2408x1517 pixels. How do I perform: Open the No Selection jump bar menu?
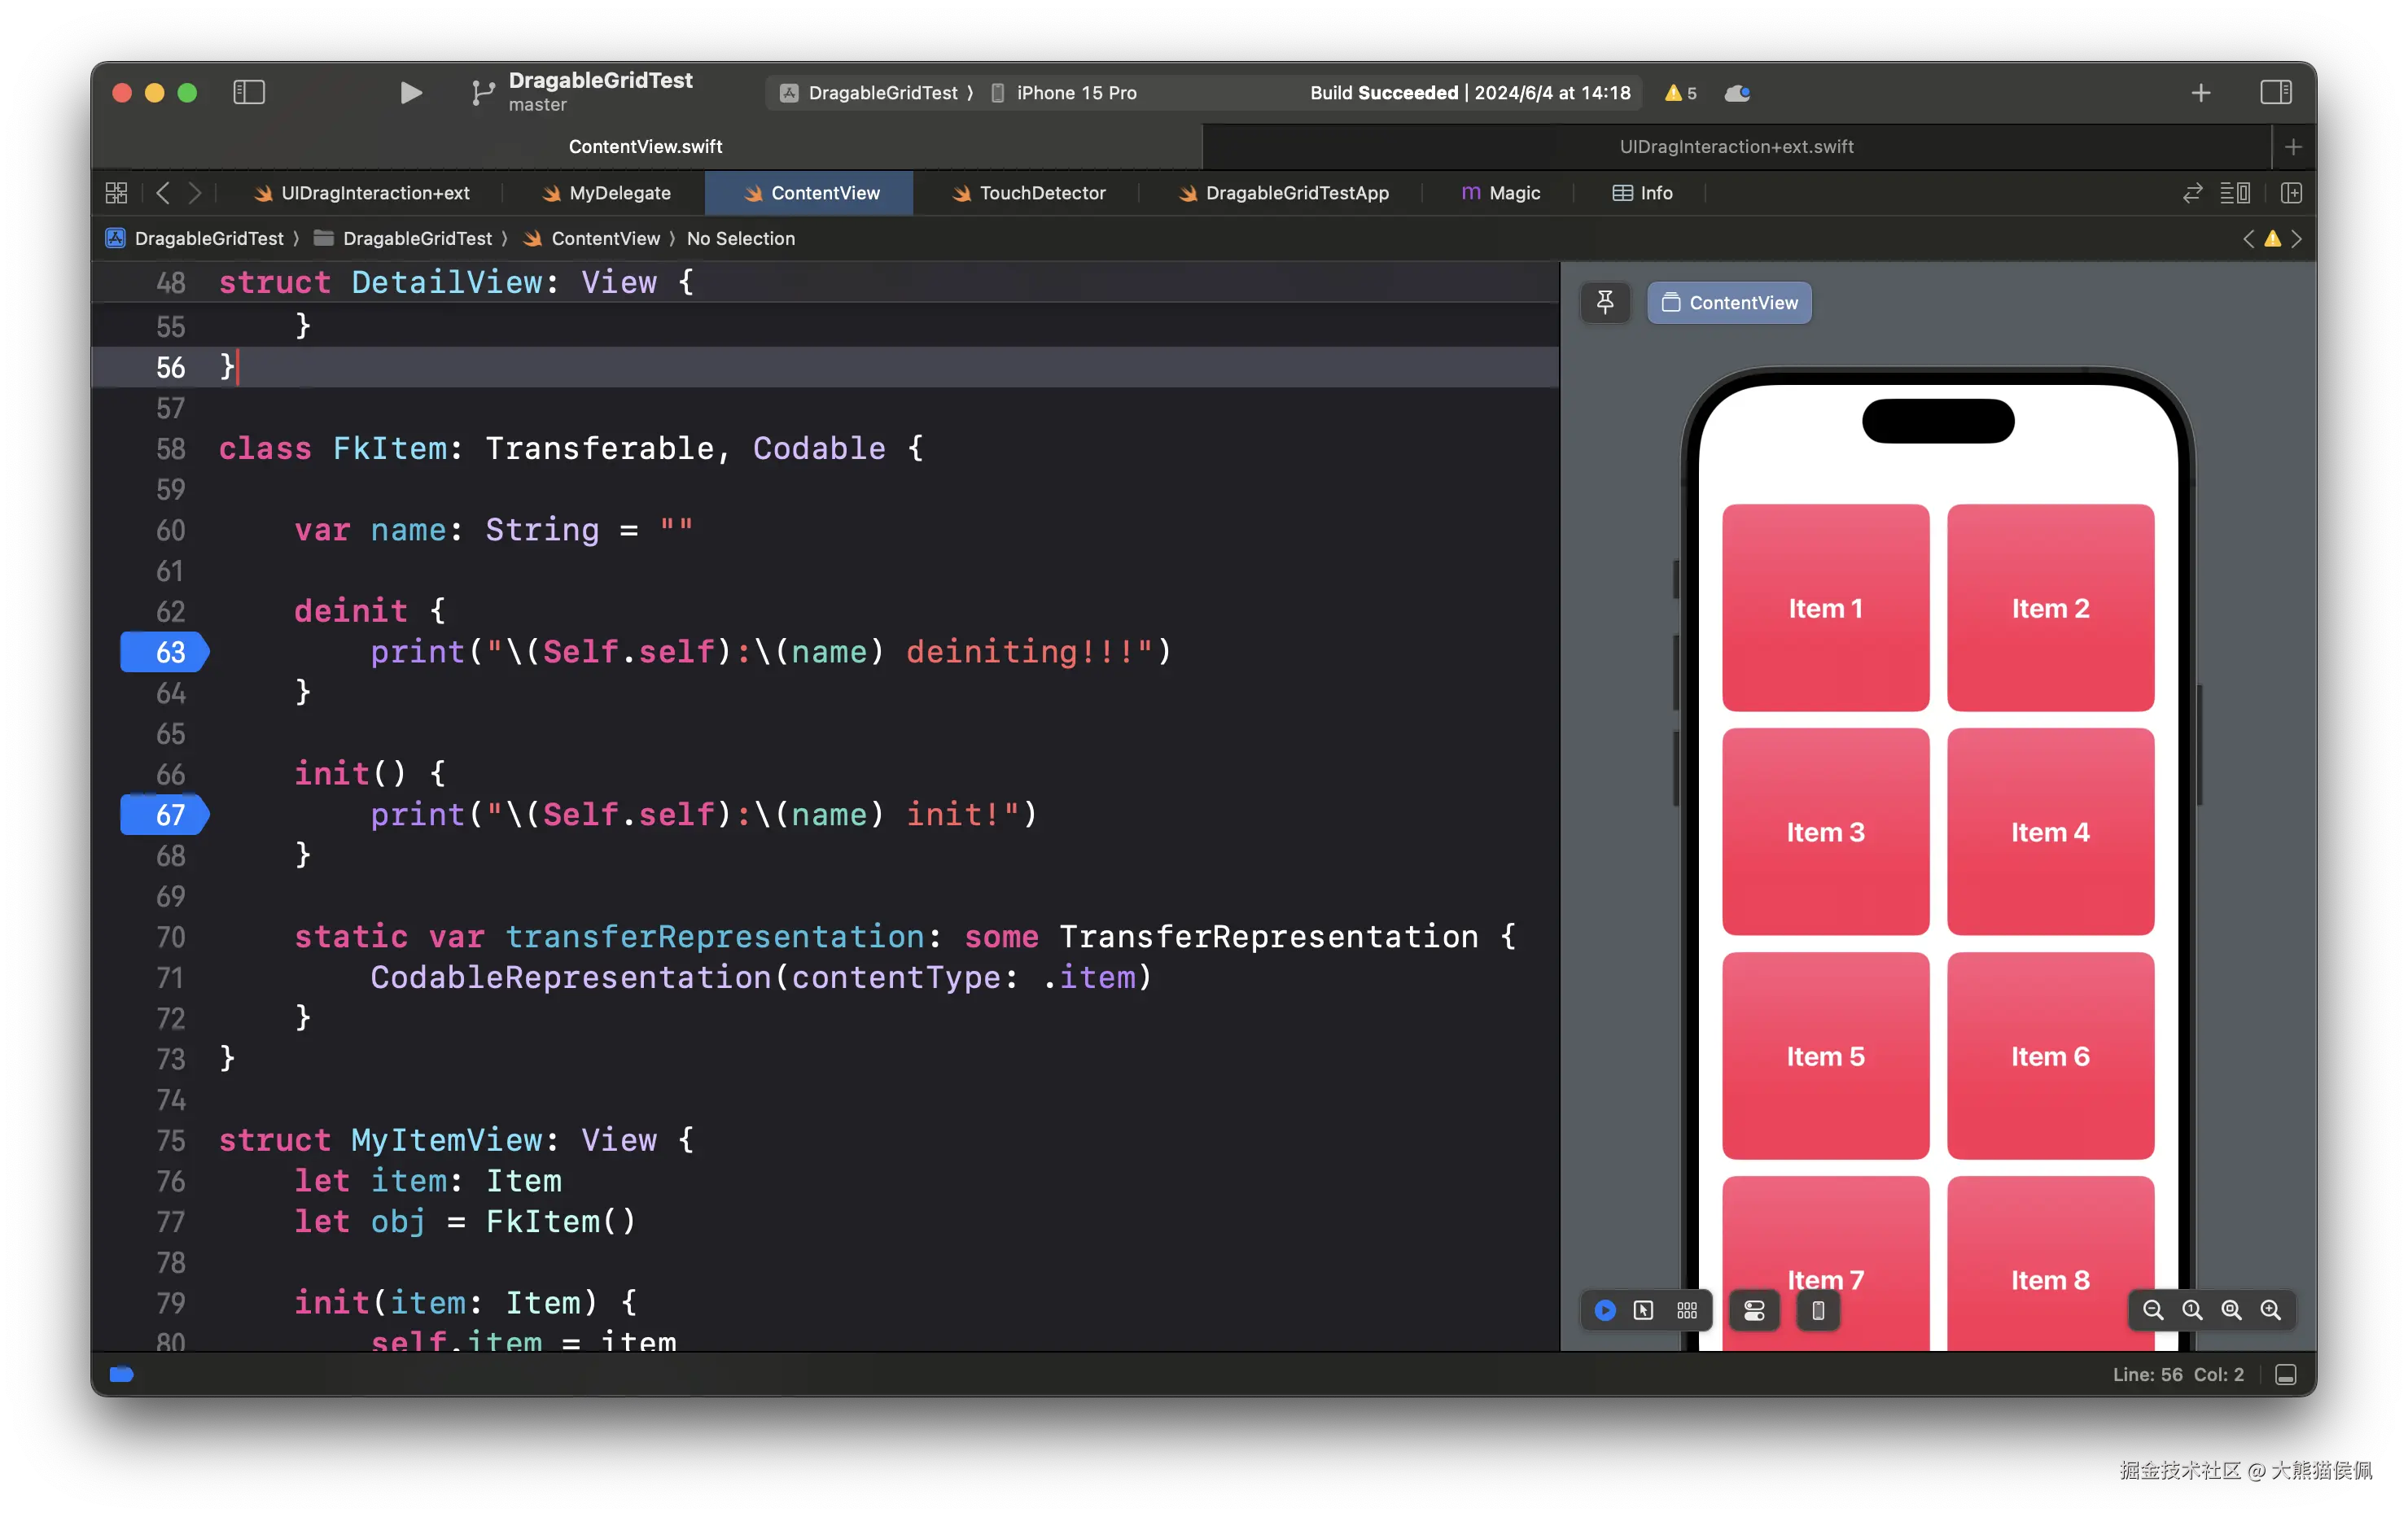click(740, 239)
